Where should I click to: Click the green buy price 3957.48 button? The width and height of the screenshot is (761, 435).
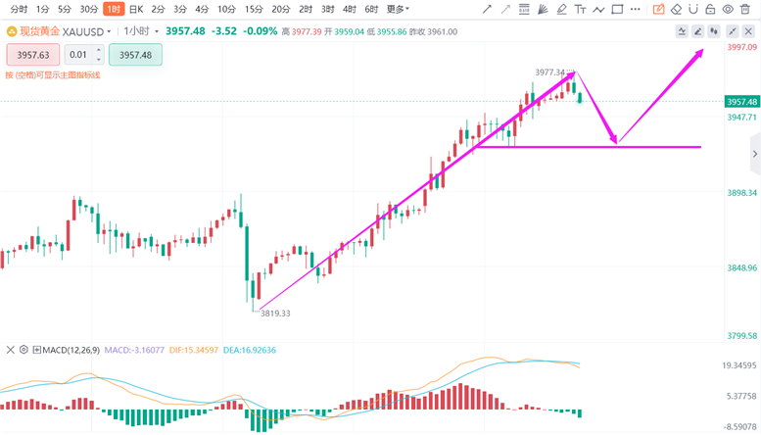[135, 55]
